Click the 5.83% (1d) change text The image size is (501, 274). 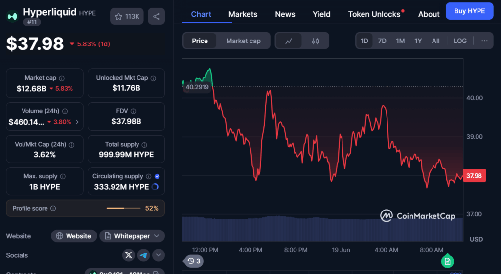(93, 44)
